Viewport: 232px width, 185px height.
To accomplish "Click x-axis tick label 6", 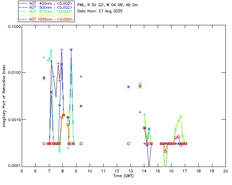I will click(x=36, y=171).
